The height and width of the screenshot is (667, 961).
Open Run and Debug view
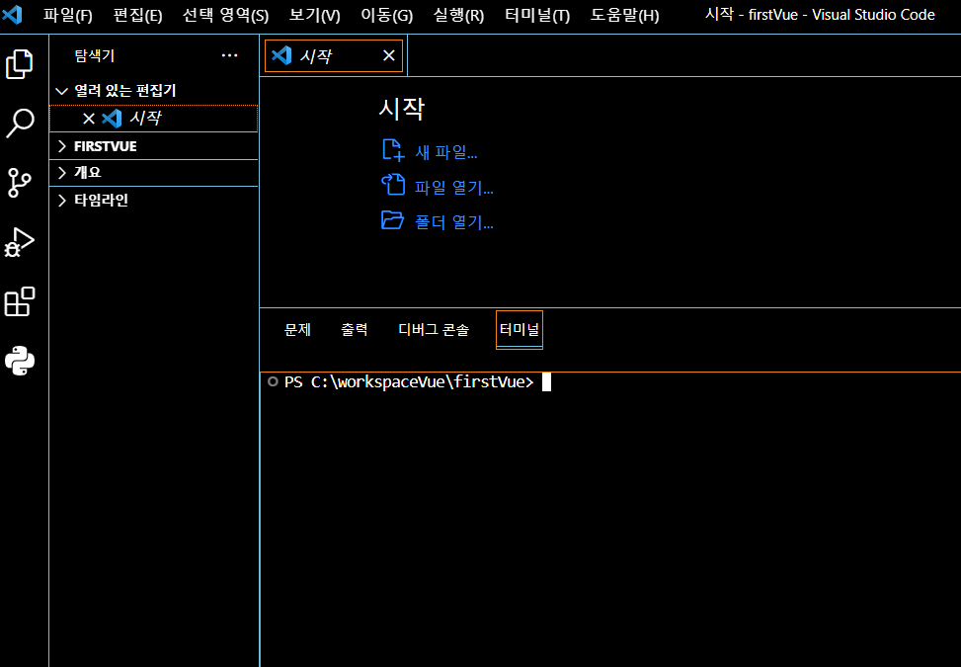click(x=20, y=242)
